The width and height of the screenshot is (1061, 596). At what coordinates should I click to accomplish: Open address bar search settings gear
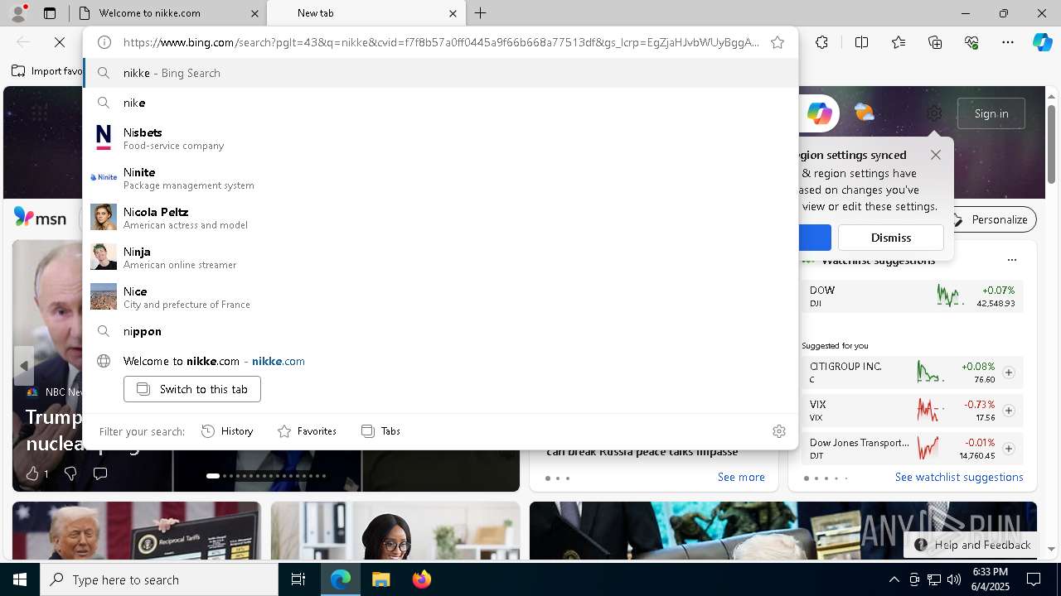click(x=778, y=431)
